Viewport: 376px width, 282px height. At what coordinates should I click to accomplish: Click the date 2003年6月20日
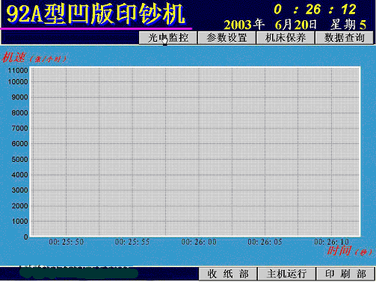(270, 25)
